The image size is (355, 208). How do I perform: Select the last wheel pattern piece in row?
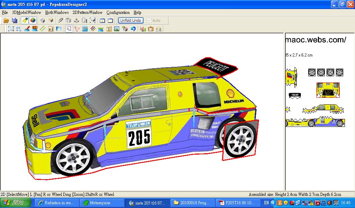(339, 72)
